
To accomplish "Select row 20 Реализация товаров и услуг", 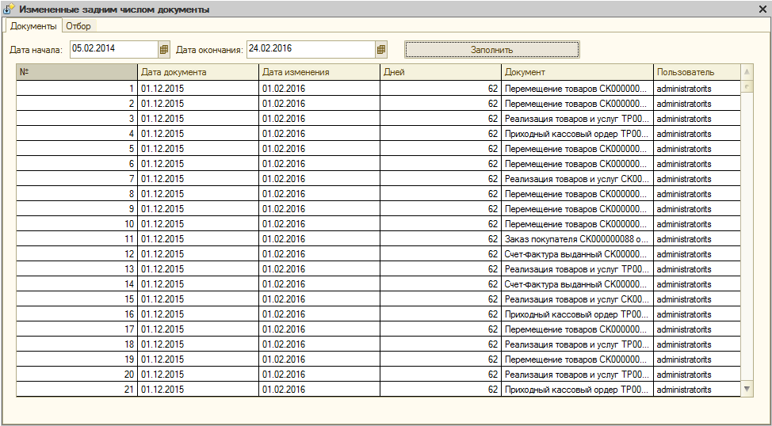I will click(577, 375).
